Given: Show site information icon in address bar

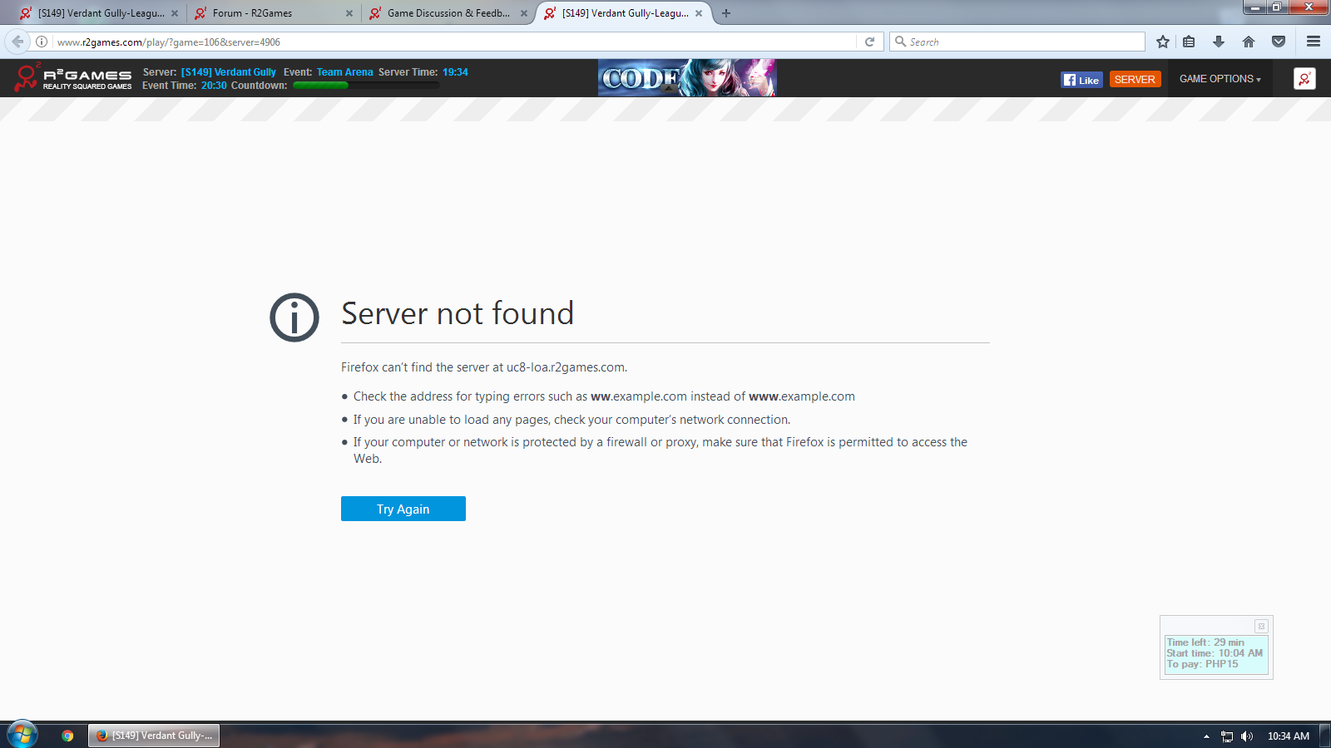Looking at the screenshot, I should pyautogui.click(x=42, y=42).
